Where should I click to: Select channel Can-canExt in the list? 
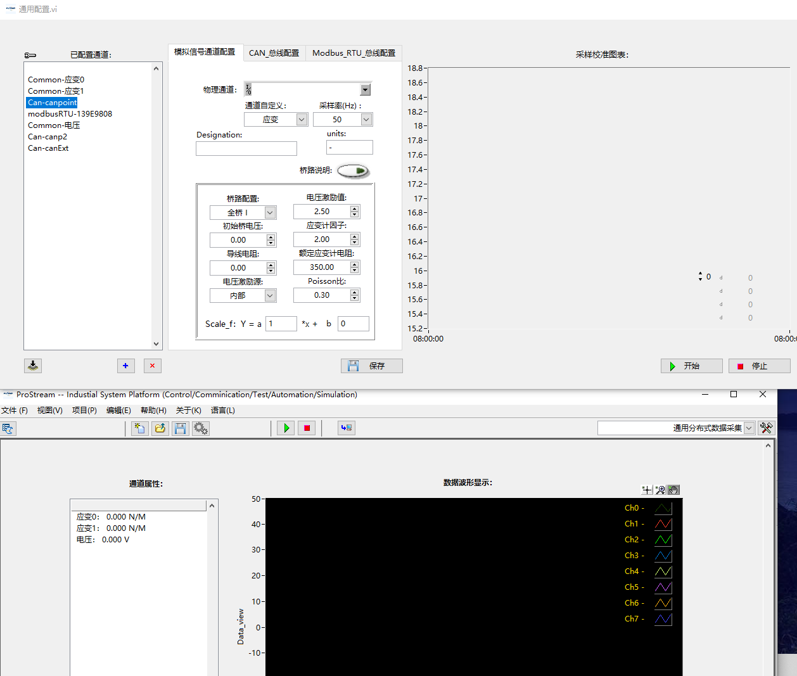pyautogui.click(x=48, y=148)
